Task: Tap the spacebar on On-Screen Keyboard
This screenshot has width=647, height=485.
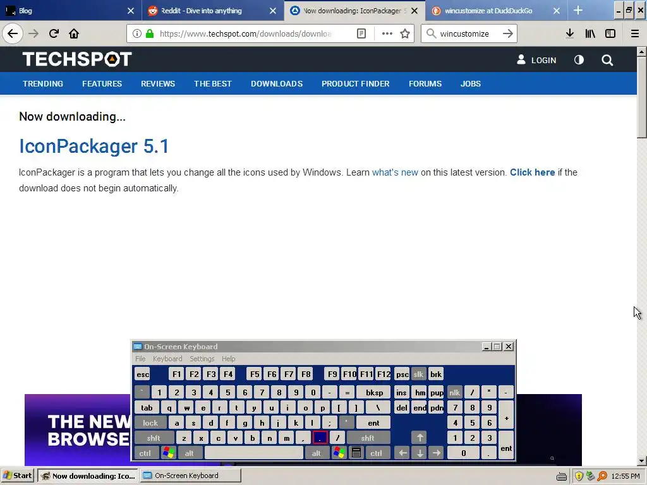Action: (x=254, y=453)
